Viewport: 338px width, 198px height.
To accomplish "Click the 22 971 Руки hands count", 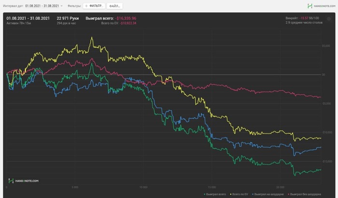I will tap(68, 18).
